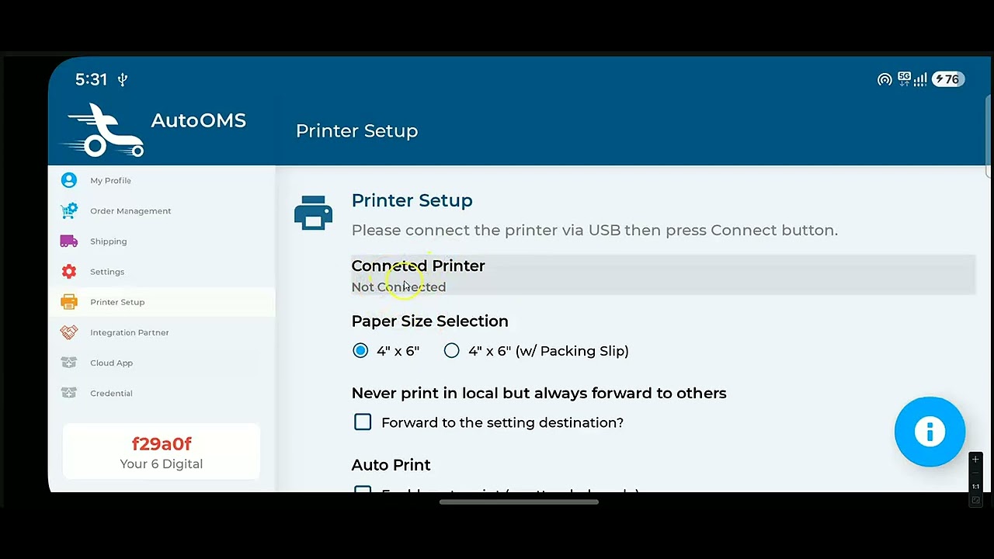Tap the hotspot status bar icon

click(885, 79)
